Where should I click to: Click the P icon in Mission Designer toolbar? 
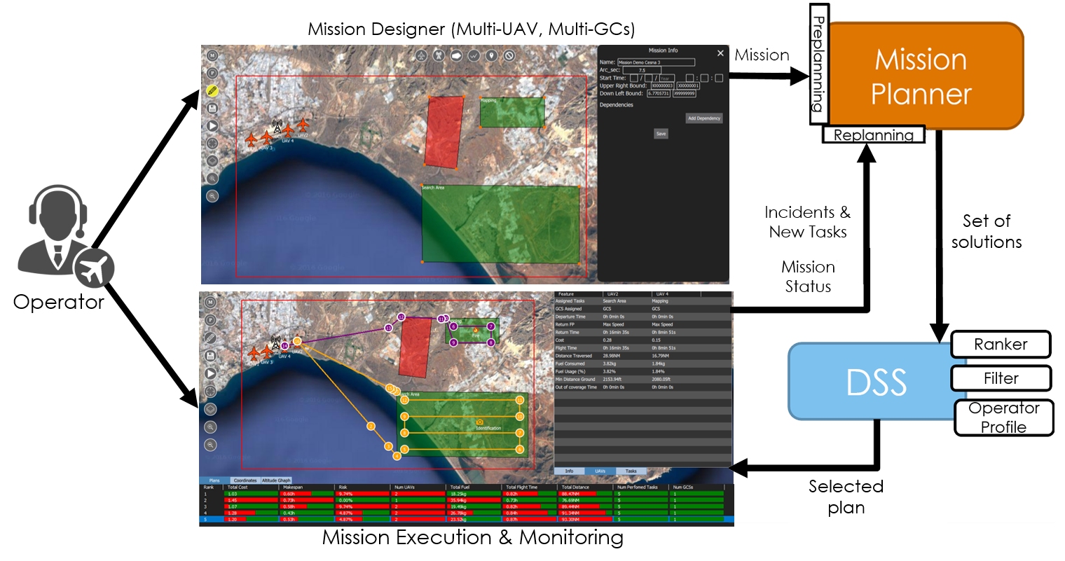[x=212, y=74]
